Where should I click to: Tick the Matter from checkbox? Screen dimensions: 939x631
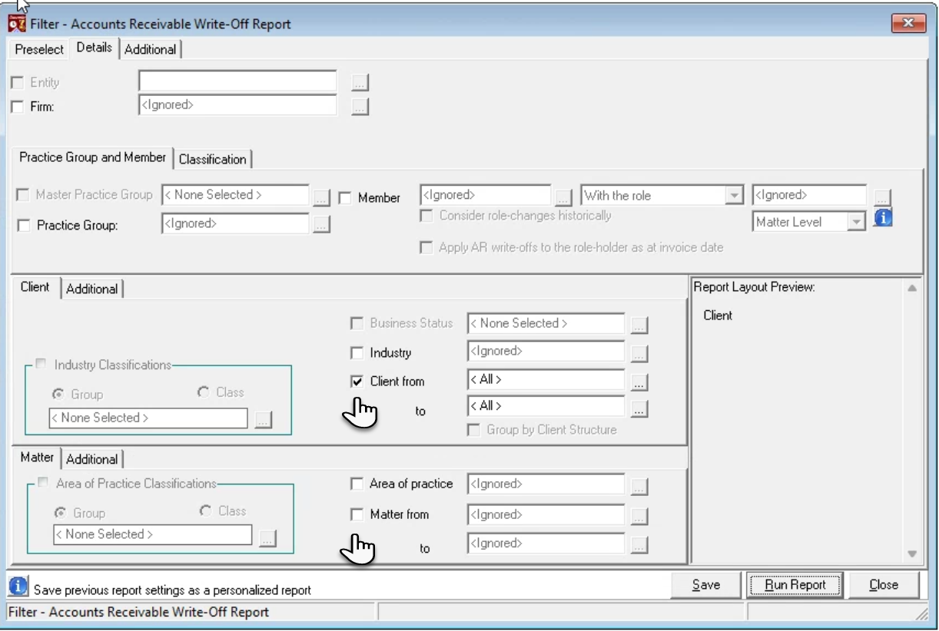pos(357,514)
